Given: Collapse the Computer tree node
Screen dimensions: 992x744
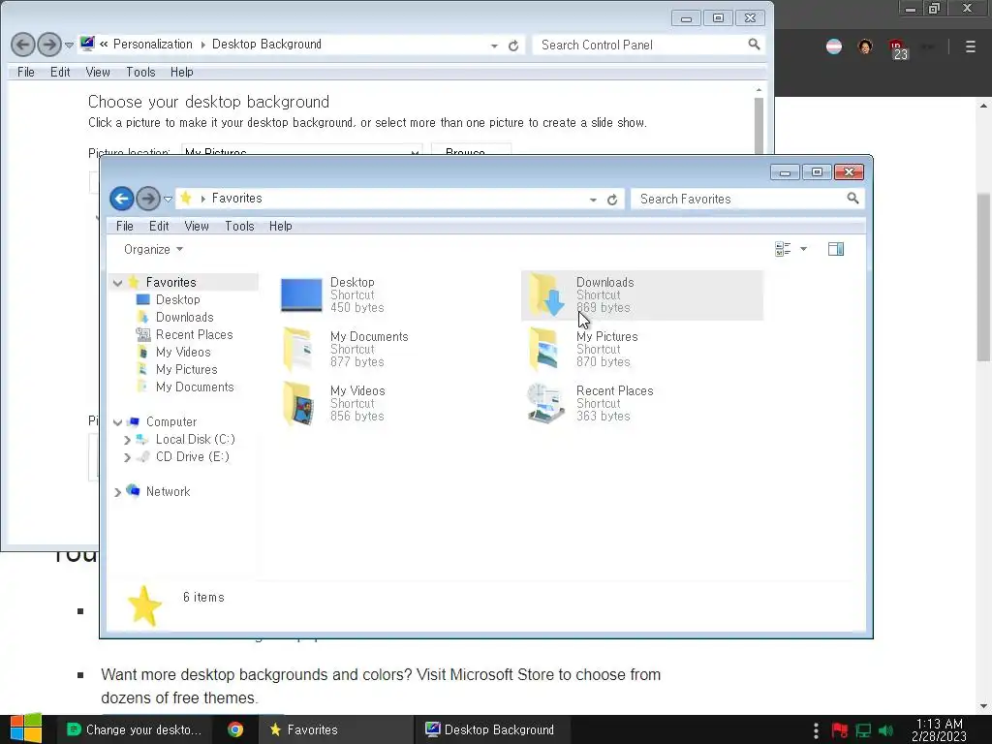Looking at the screenshot, I should tap(117, 422).
